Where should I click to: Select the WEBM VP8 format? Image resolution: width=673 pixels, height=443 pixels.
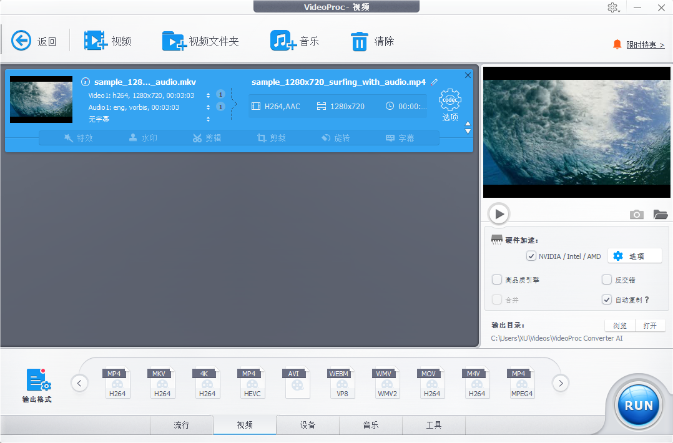tap(341, 382)
